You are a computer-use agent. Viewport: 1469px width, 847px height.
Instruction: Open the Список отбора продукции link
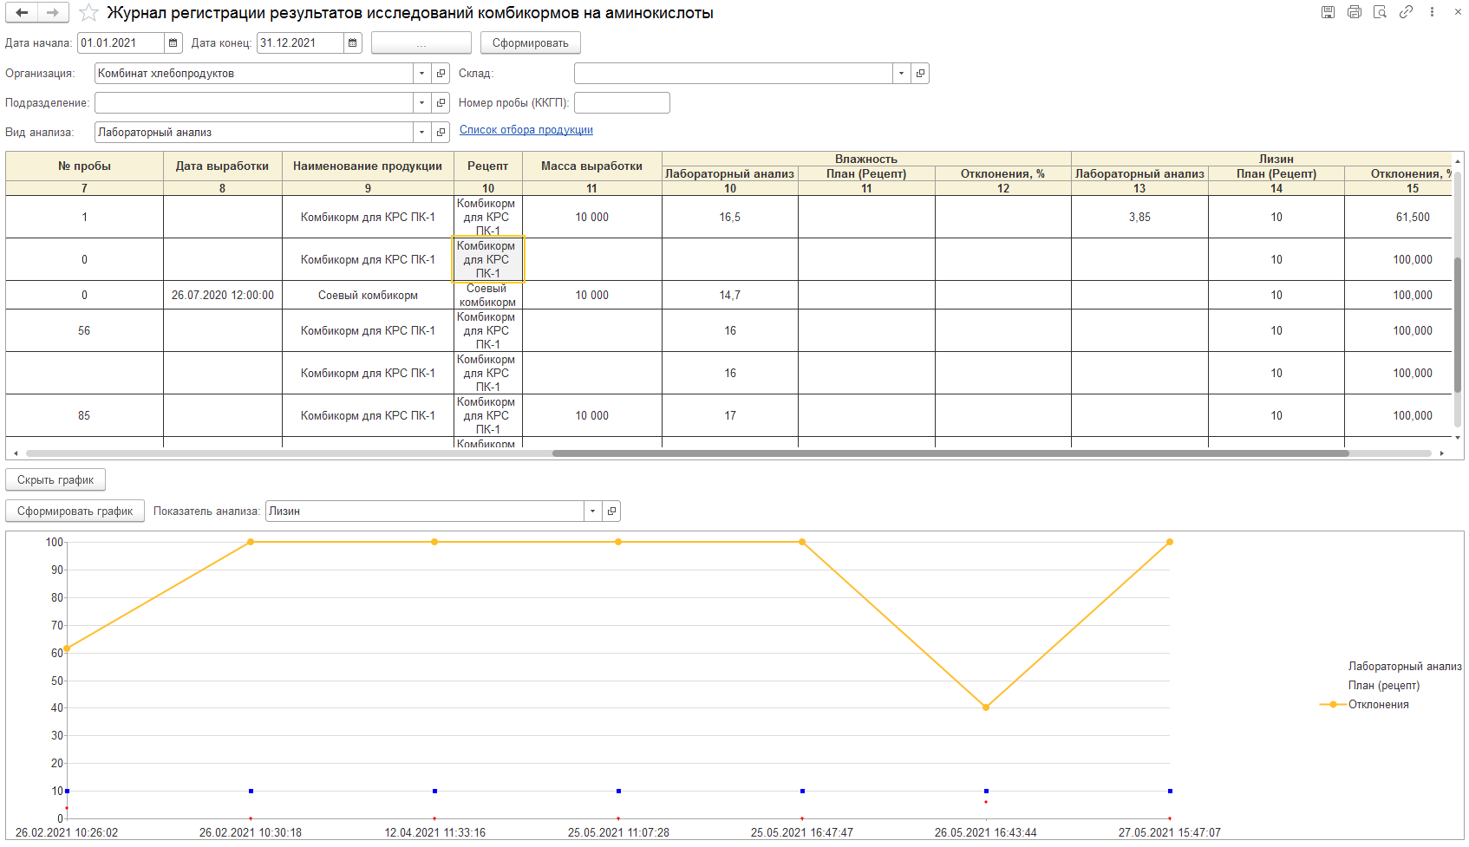(526, 130)
